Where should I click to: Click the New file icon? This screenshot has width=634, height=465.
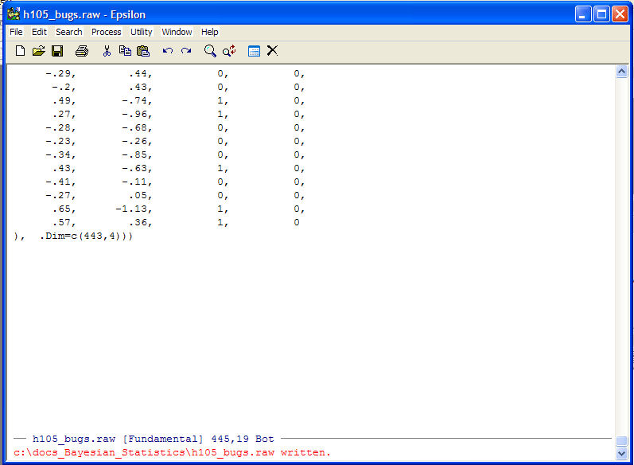(x=21, y=51)
